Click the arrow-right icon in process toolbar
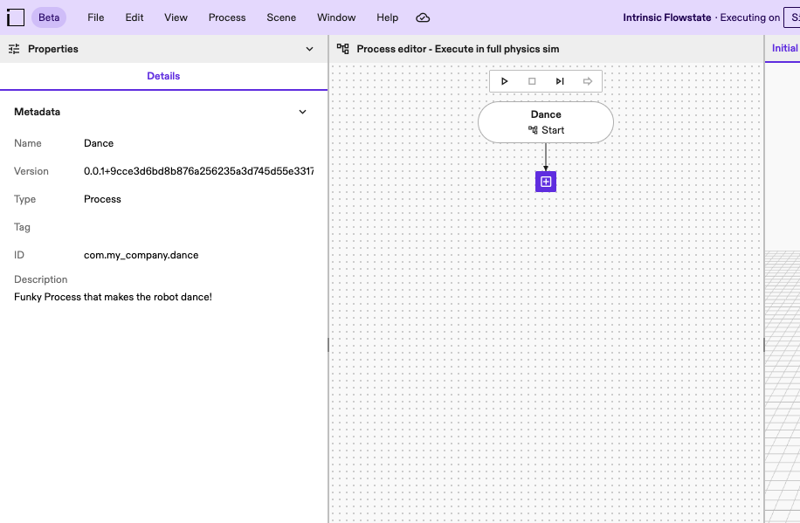Image resolution: width=800 pixels, height=523 pixels. pos(588,81)
